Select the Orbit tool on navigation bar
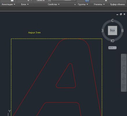This screenshot has height=116, width=127. pos(124,79)
